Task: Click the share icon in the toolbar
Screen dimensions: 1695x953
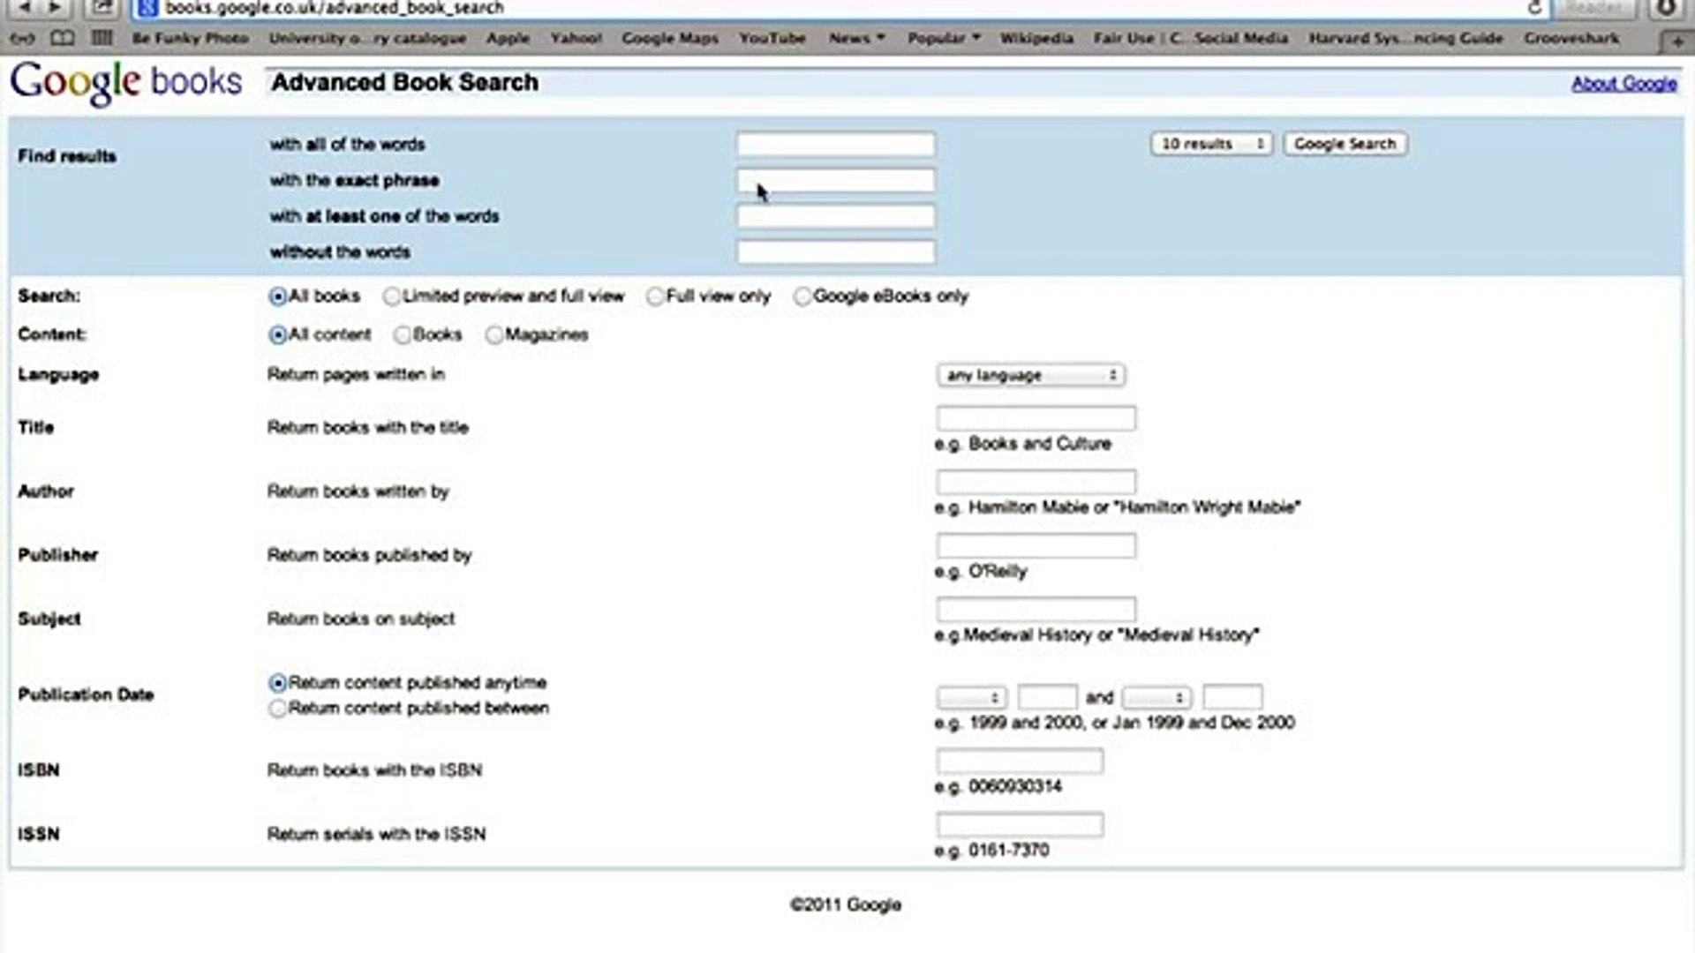Action: [x=102, y=7]
